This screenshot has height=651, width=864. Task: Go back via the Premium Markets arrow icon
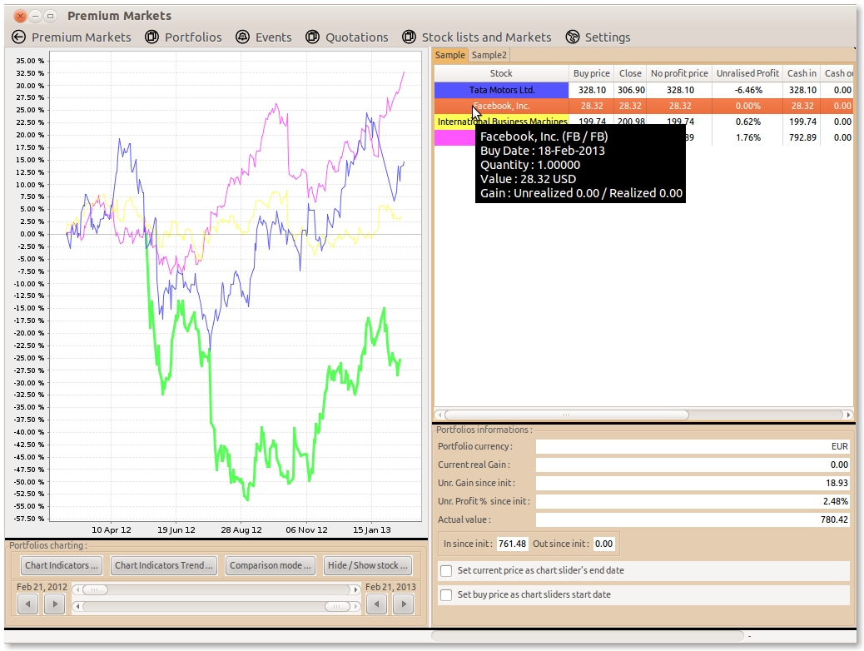point(19,37)
